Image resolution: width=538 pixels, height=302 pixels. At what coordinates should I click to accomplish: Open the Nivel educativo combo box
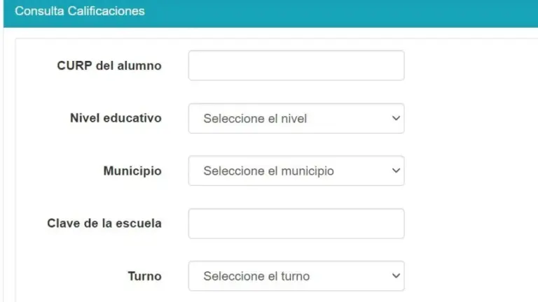[296, 118]
